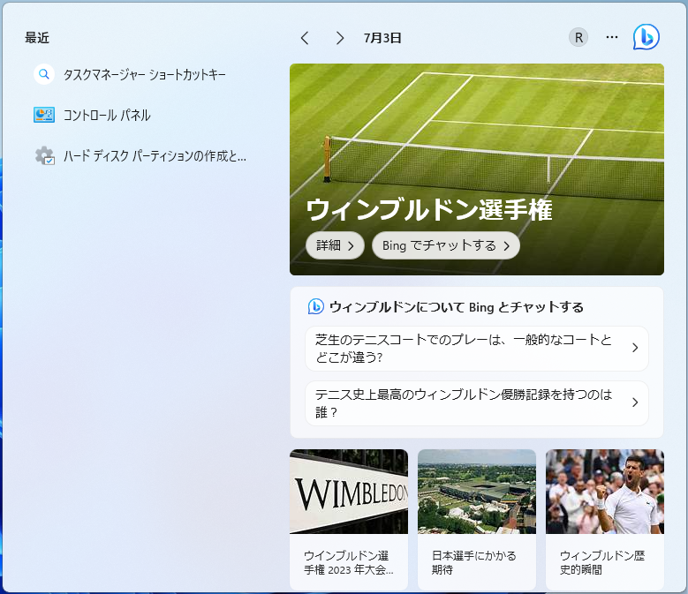The image size is (688, 594).
Task: Click the R user account avatar
Action: coord(578,38)
